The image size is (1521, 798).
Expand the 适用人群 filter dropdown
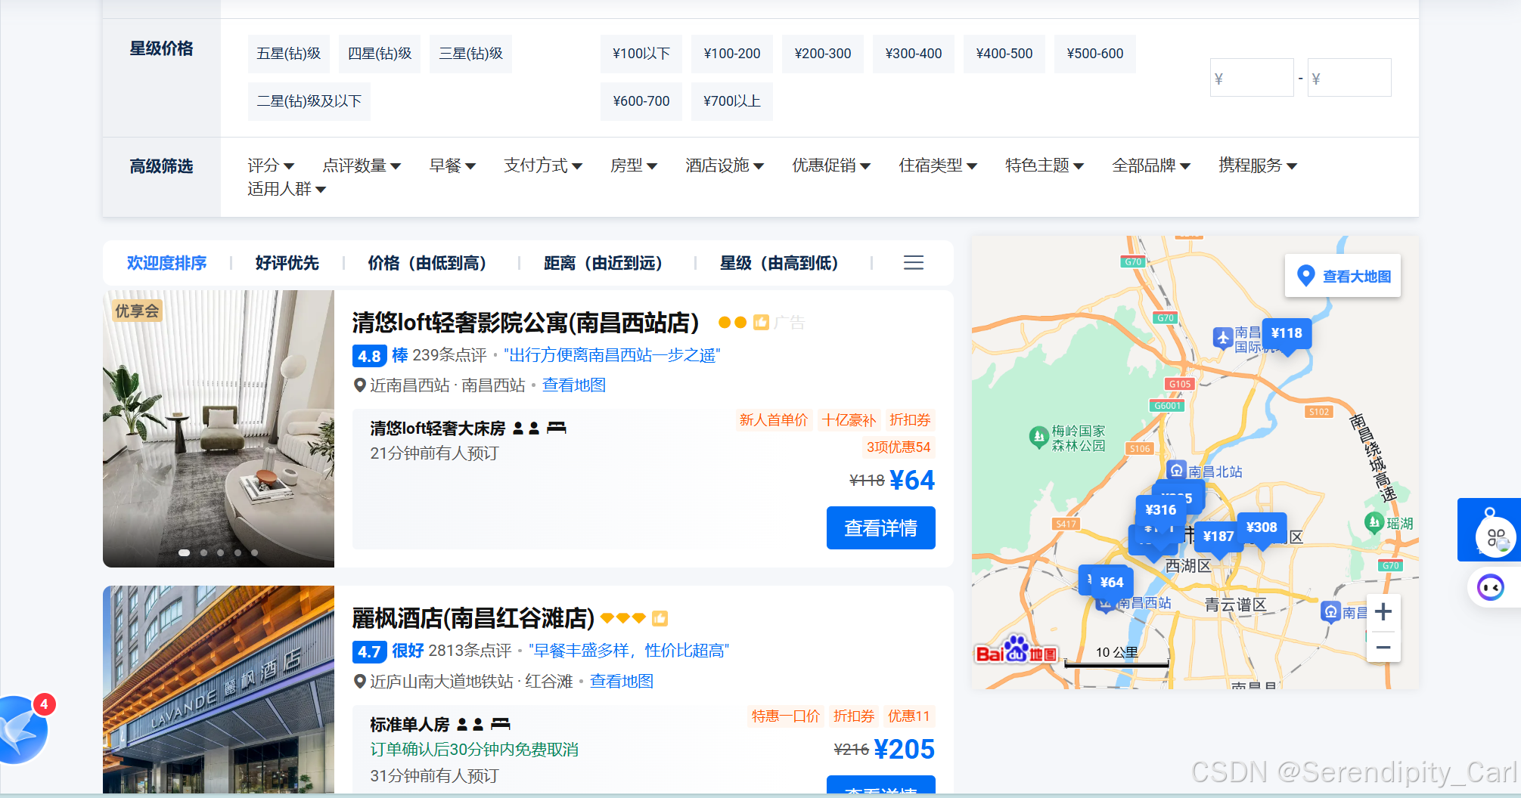[x=287, y=189]
